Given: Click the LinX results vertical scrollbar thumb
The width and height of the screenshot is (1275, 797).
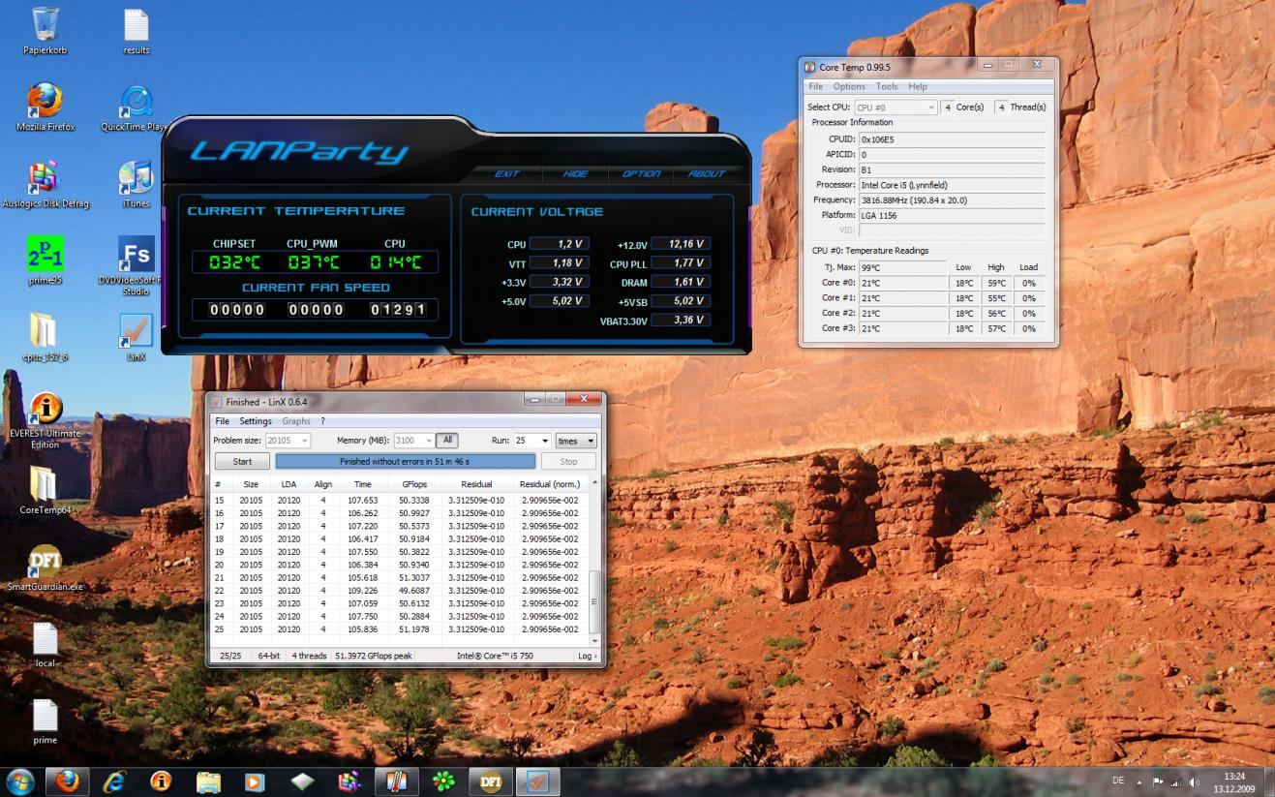Looking at the screenshot, I should (595, 602).
